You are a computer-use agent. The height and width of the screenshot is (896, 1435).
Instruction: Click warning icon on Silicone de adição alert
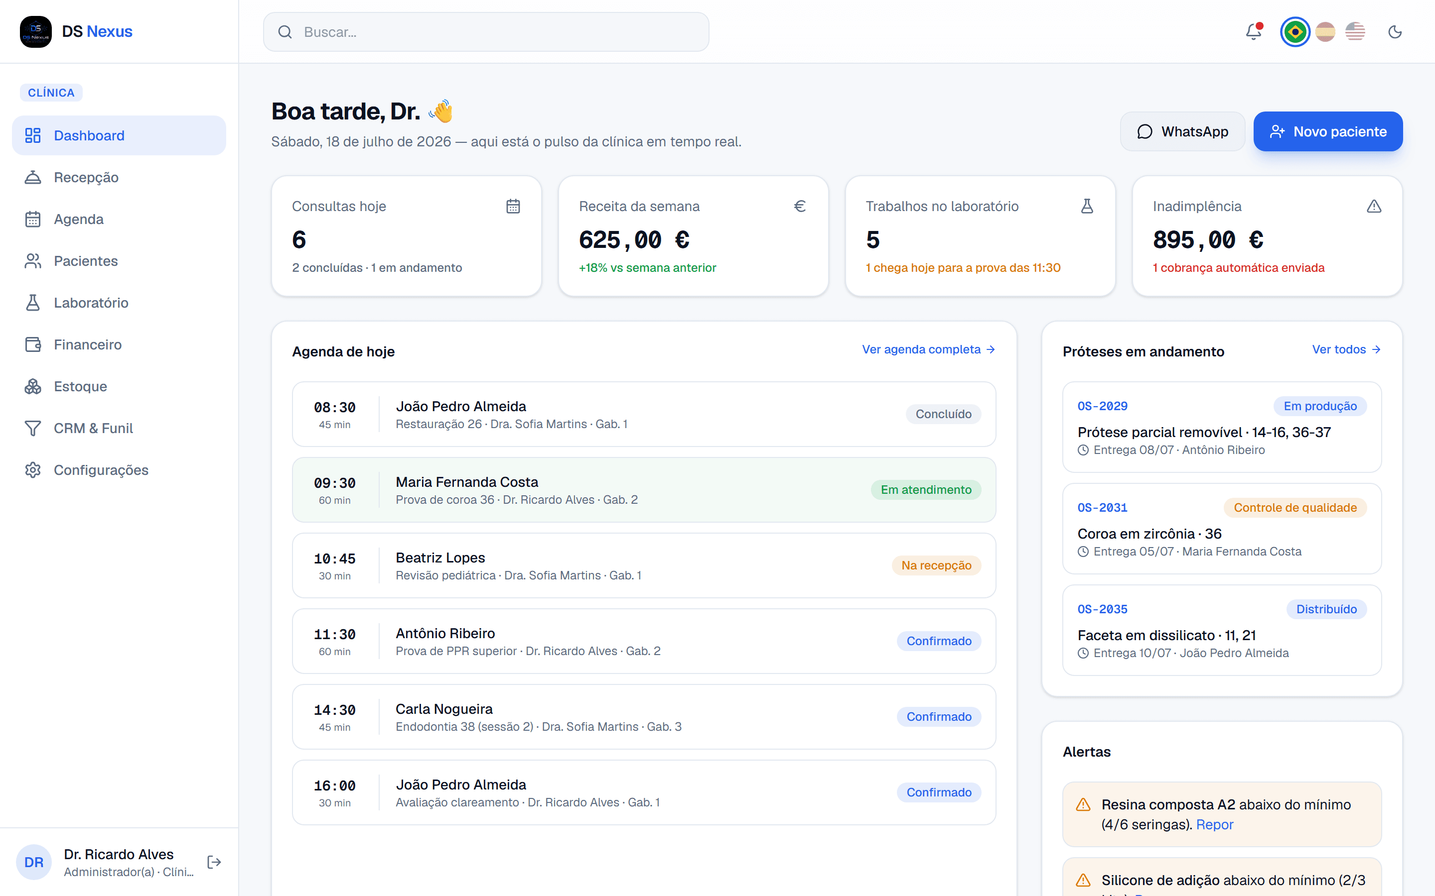point(1083,880)
